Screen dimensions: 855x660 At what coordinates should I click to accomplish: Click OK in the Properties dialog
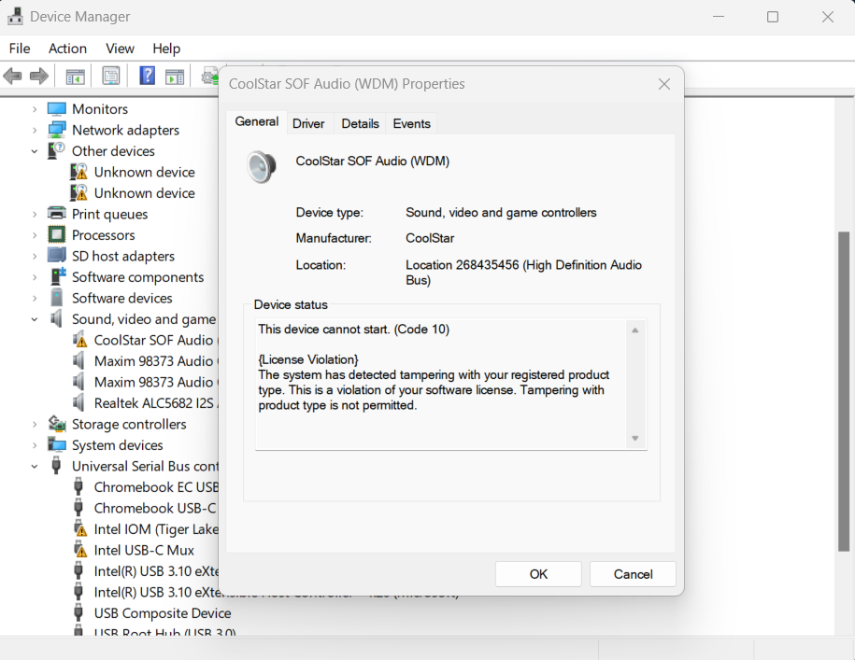pos(538,574)
